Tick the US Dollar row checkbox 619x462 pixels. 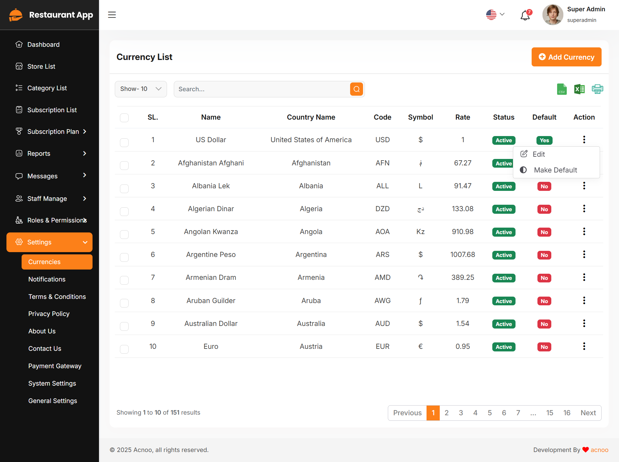coord(124,143)
